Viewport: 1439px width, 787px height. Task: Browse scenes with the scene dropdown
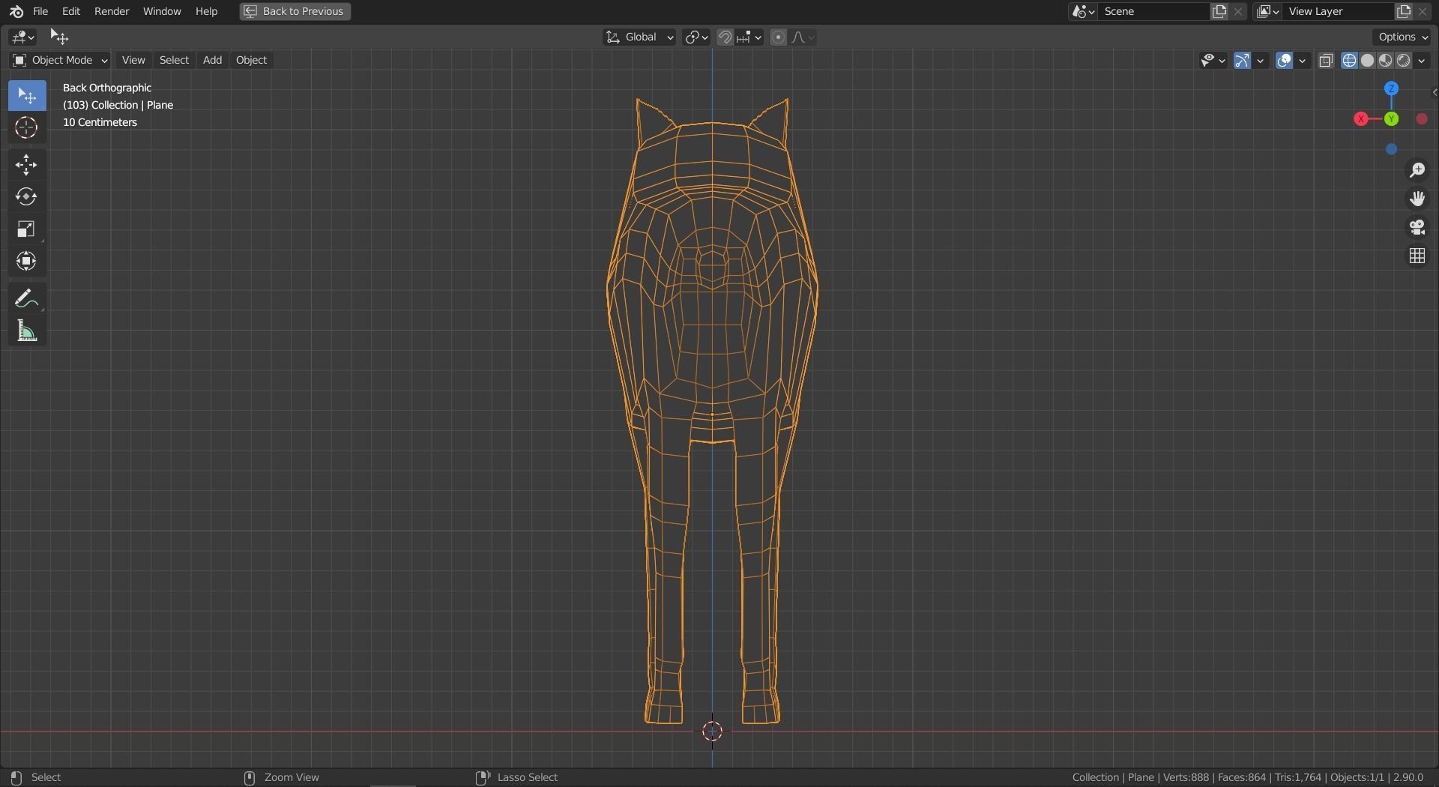click(x=1083, y=11)
